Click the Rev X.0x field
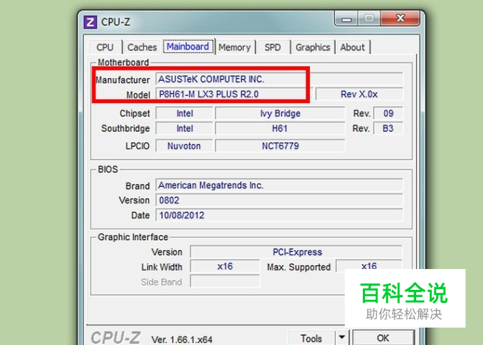This screenshot has width=483, height=345. pos(359,94)
